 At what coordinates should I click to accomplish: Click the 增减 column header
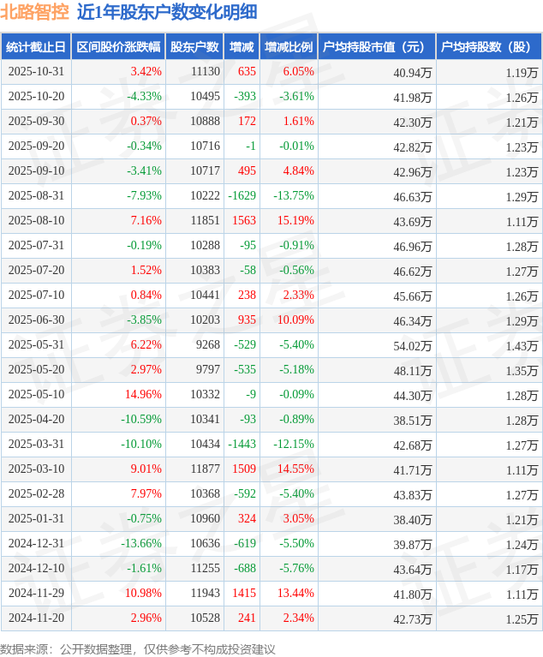coord(242,47)
